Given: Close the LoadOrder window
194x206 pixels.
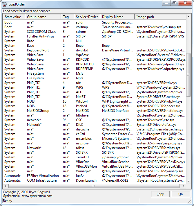Looking at the screenshot, I should pyautogui.click(x=185, y=3).
